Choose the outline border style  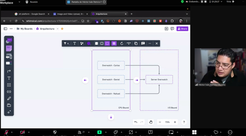coord(102,44)
